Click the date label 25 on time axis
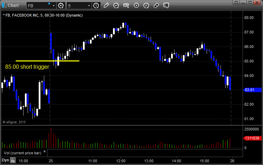 tap(51, 161)
